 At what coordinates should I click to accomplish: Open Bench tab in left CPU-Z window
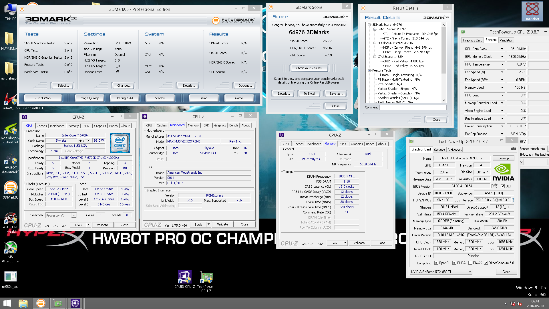[113, 126]
